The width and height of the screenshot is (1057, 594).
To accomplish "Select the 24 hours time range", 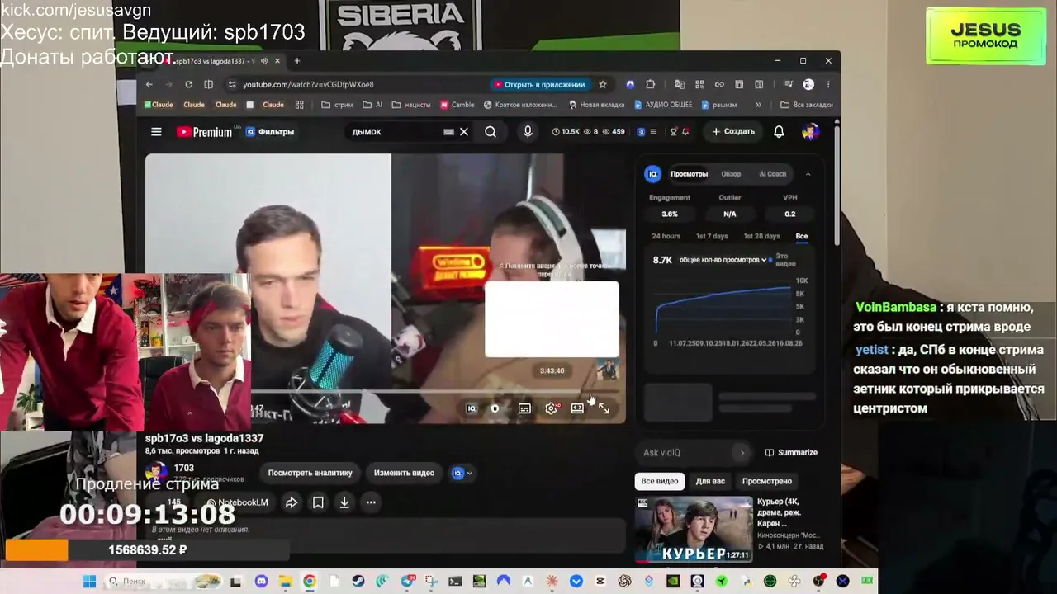I will tap(666, 236).
